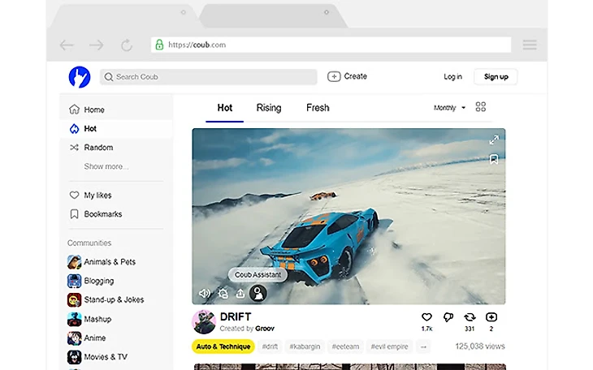Bookmark the video with the flag icon
593x370 pixels.
493,159
